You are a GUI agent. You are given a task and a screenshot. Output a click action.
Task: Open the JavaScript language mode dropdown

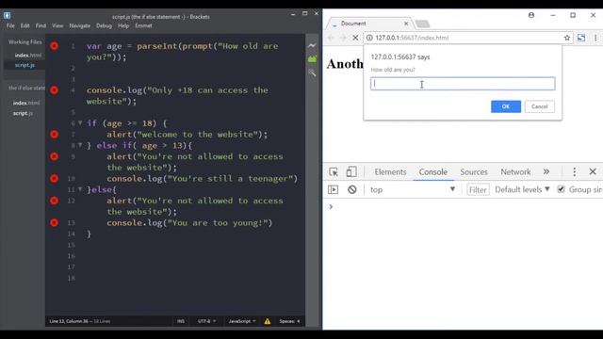point(242,321)
